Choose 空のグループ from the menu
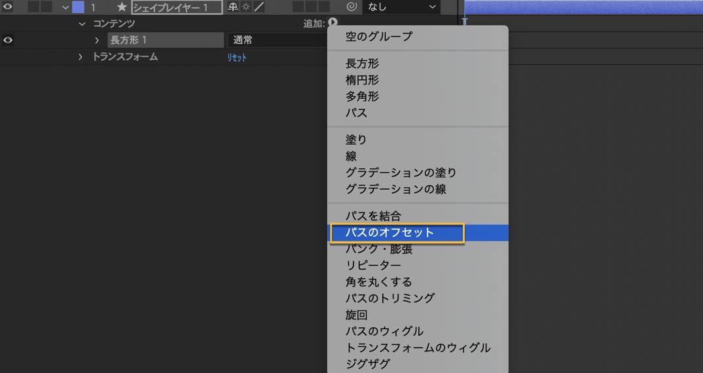This screenshot has width=703, height=373. coord(418,37)
